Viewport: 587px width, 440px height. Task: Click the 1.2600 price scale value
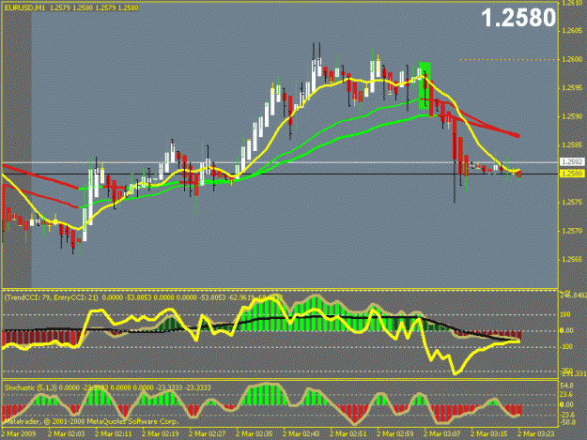tap(572, 59)
